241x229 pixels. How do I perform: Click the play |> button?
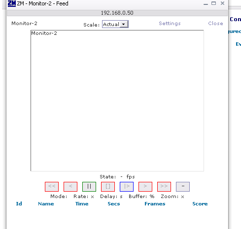pos(127,187)
